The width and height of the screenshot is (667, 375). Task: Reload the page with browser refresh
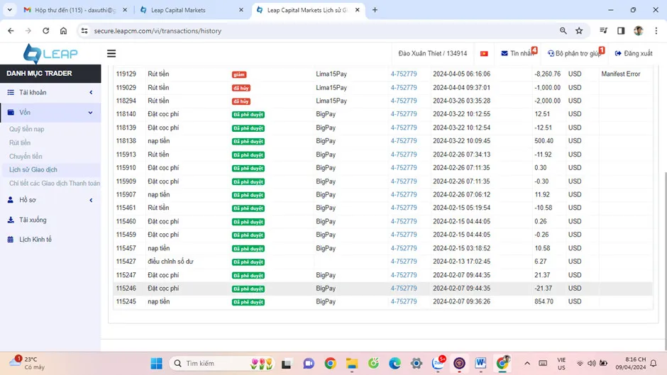coord(45,30)
